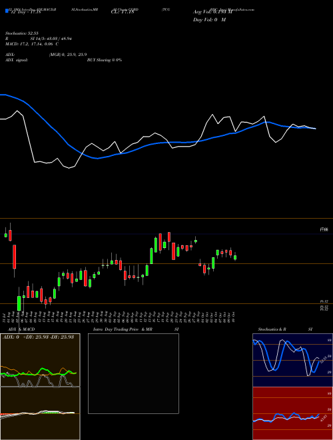
Task: Click the 'BUY Slowing @ 0%' signal text
Action: [105, 60]
